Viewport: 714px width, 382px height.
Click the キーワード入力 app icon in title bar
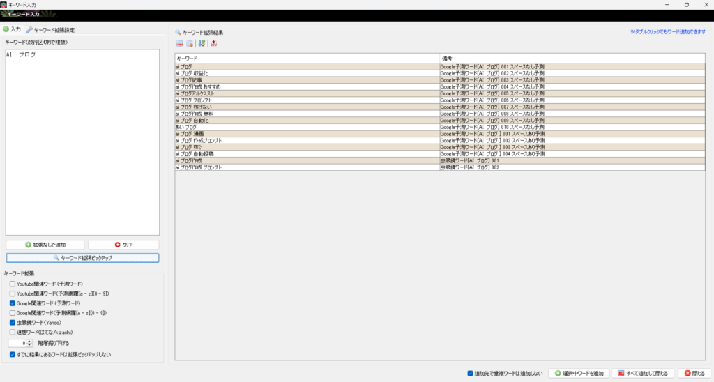tap(4, 4)
